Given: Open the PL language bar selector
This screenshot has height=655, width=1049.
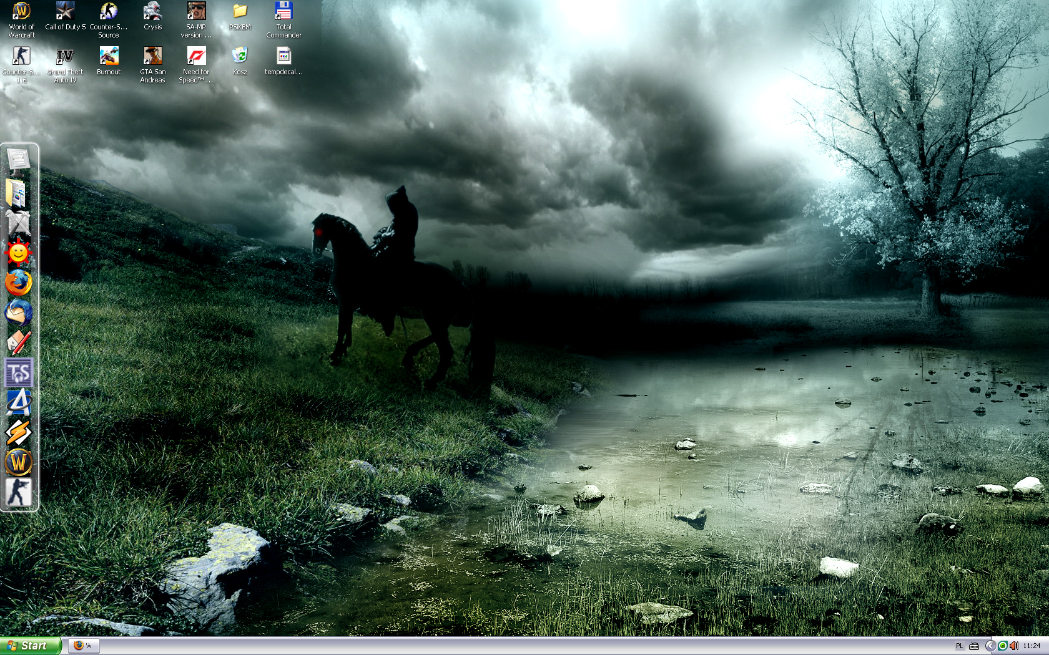Looking at the screenshot, I should tap(959, 646).
